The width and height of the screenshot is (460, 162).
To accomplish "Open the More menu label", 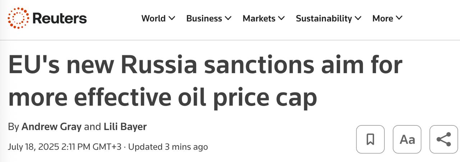I will click(x=382, y=18).
